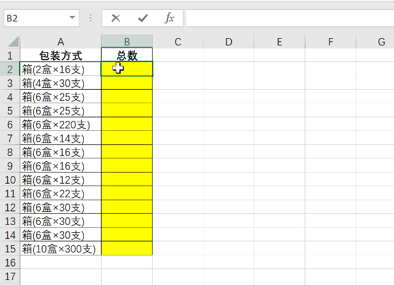The image size is (394, 285).
Task: Select cell 箱(6盒×14支)
Action: 60,138
